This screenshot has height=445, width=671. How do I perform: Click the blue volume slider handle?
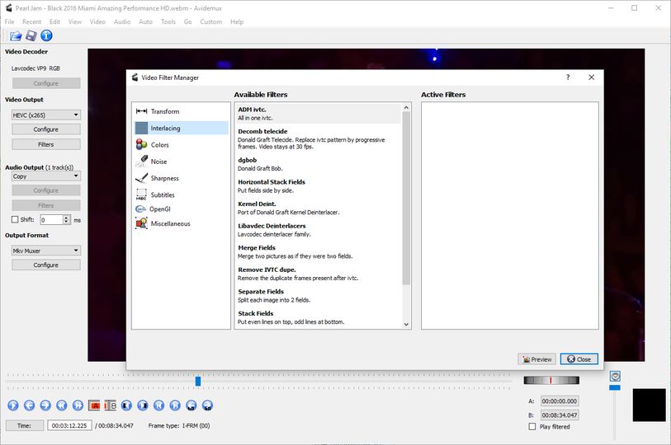point(615,387)
